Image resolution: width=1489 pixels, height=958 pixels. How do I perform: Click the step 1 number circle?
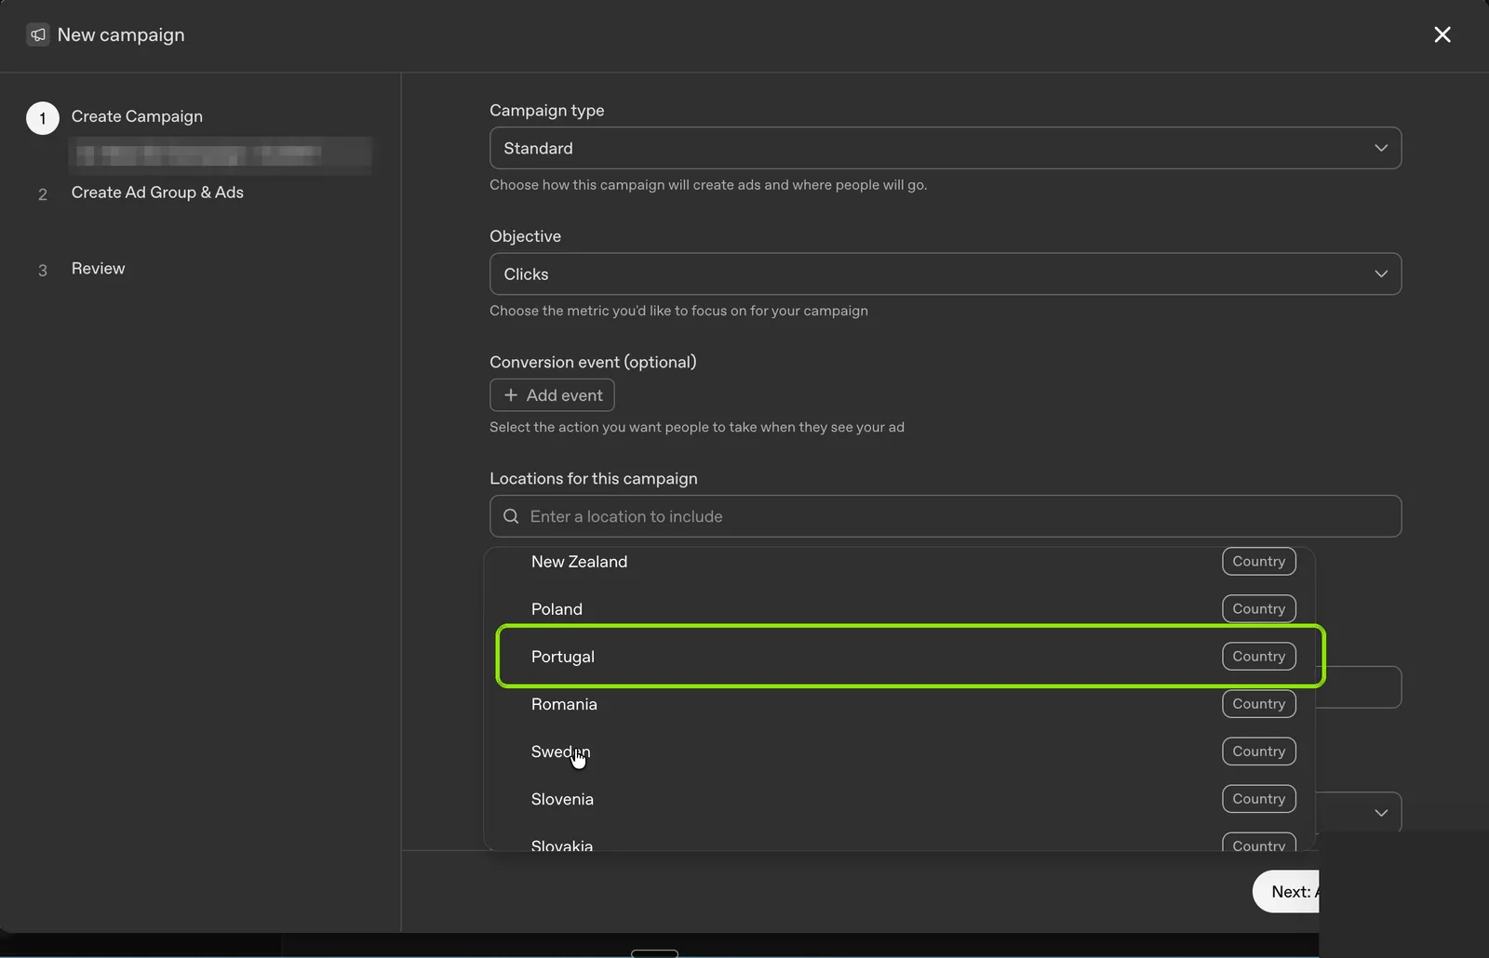click(x=43, y=118)
